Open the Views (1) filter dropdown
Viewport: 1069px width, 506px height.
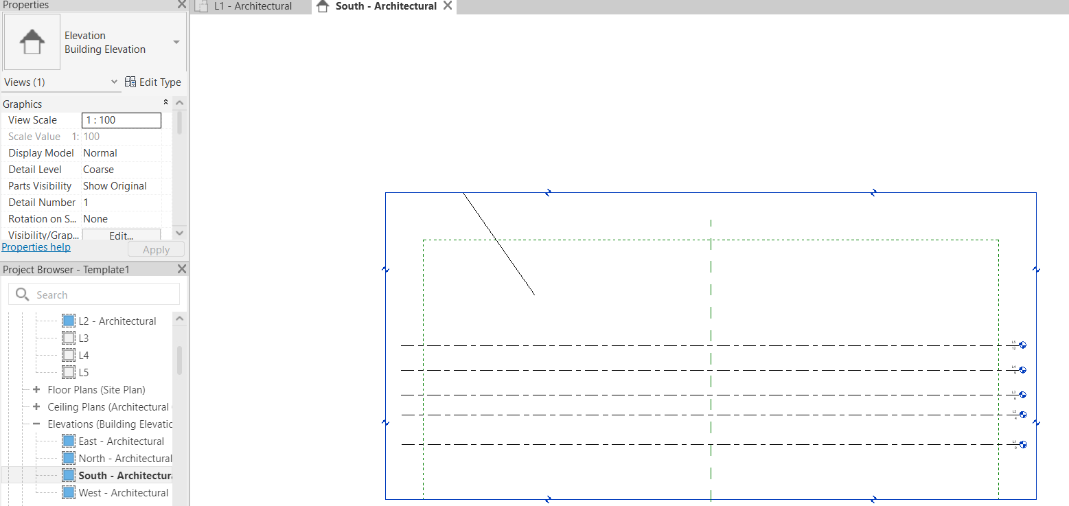coord(114,82)
